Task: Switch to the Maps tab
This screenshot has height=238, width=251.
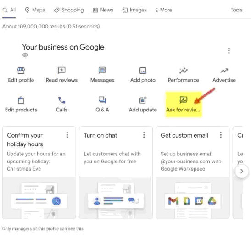Action: pyautogui.click(x=35, y=10)
